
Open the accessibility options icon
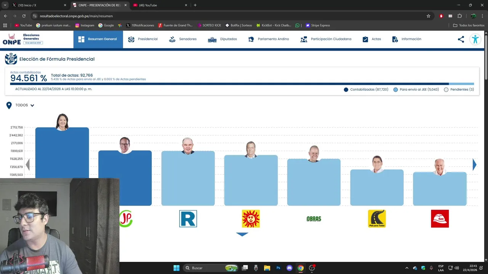point(475,39)
